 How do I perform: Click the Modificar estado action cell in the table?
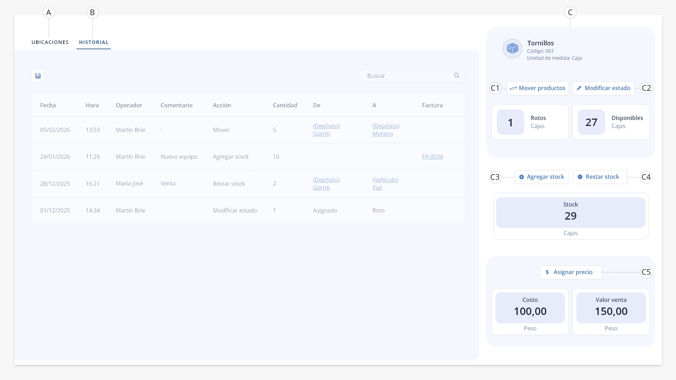[x=235, y=210]
